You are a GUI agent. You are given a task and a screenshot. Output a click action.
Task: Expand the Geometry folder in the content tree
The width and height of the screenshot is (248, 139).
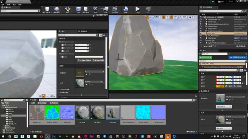point(3,130)
